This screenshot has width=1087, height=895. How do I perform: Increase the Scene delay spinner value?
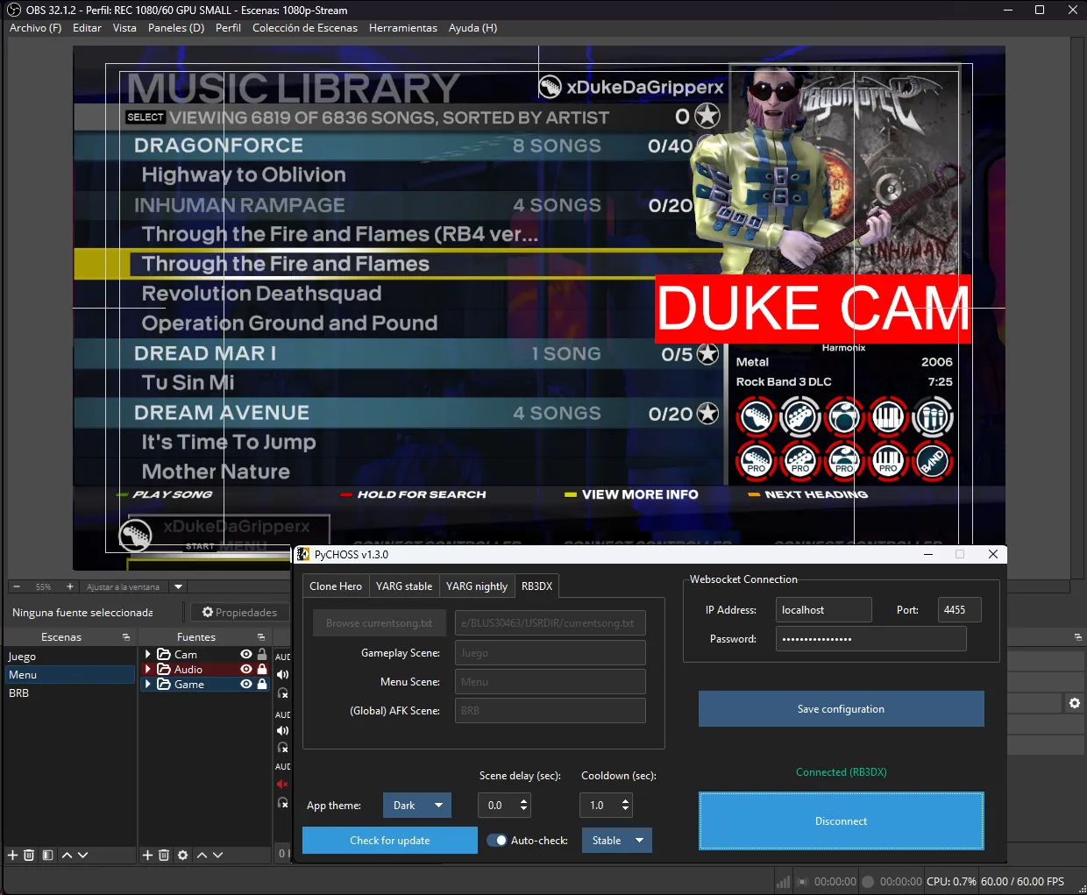click(x=524, y=800)
